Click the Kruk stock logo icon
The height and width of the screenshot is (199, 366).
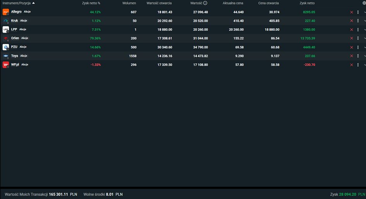[5, 21]
